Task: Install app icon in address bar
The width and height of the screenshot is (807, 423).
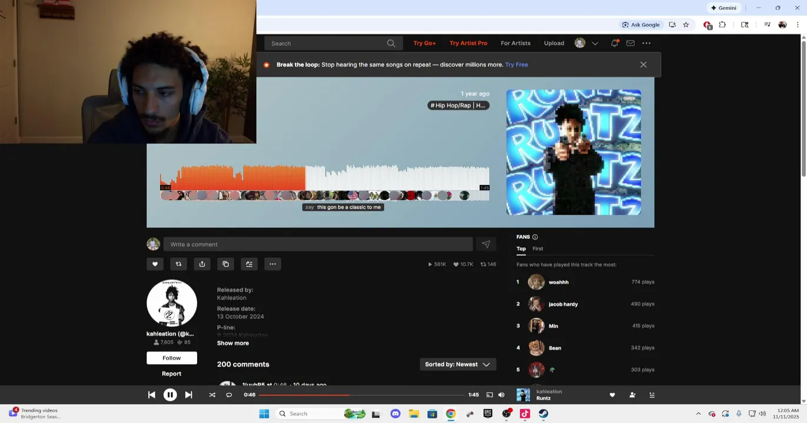Action: (672, 25)
